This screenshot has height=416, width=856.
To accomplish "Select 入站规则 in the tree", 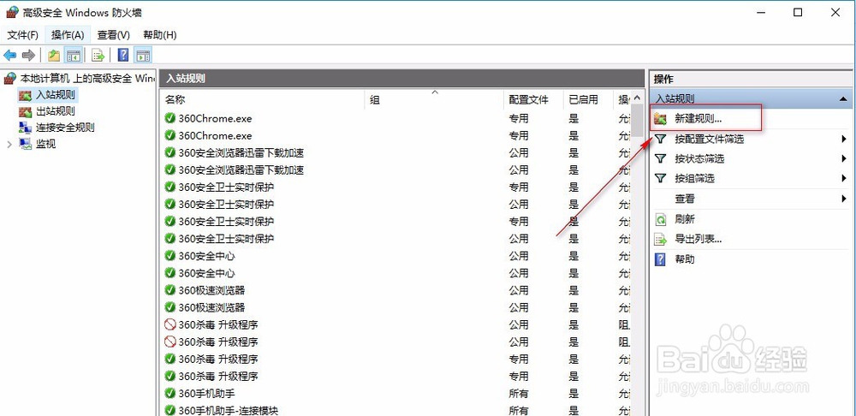I will (55, 95).
